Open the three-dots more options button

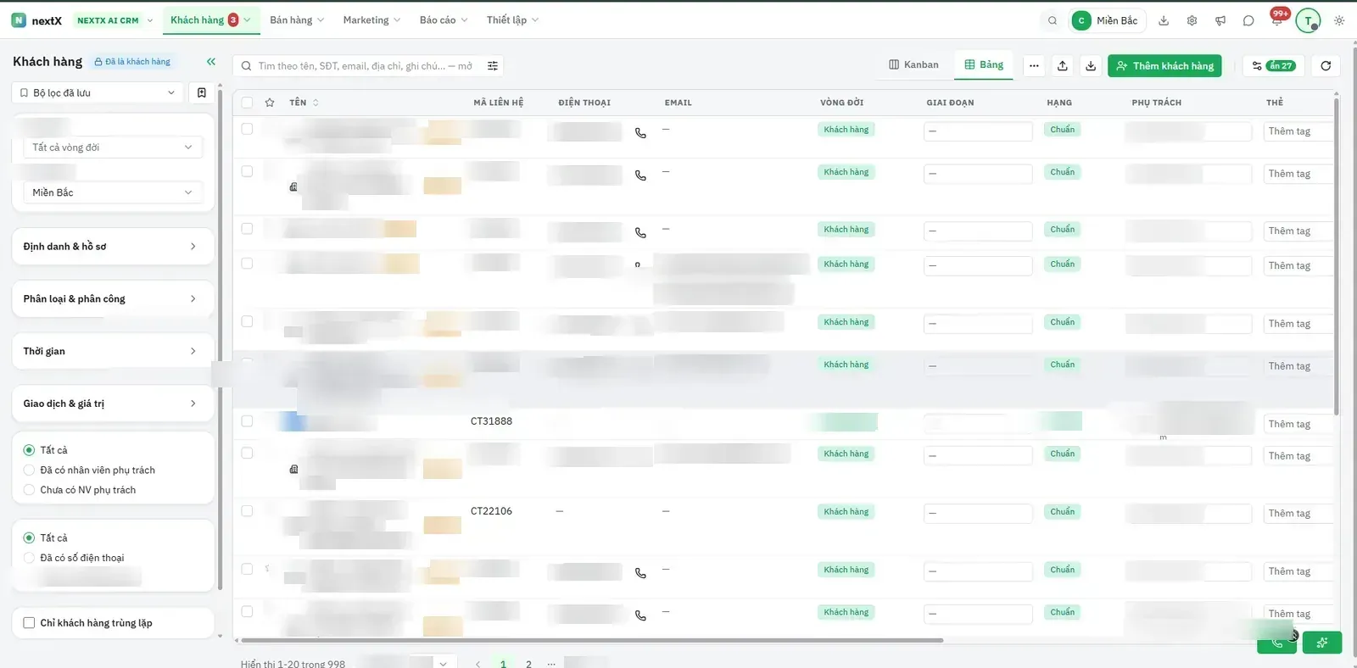(1034, 65)
